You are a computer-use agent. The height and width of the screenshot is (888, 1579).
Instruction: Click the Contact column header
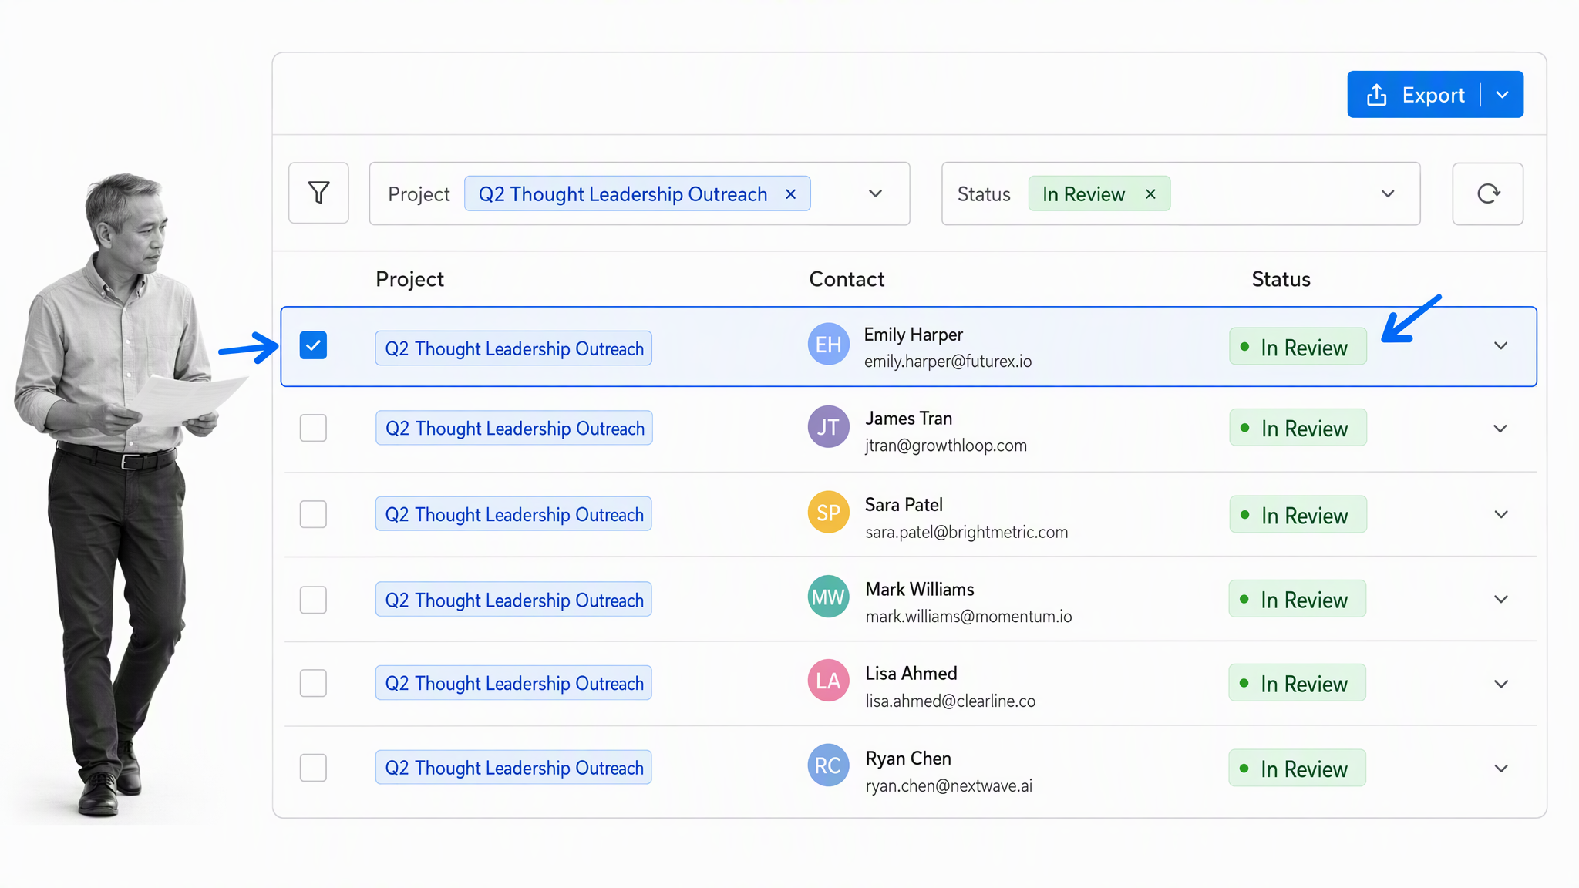847,279
